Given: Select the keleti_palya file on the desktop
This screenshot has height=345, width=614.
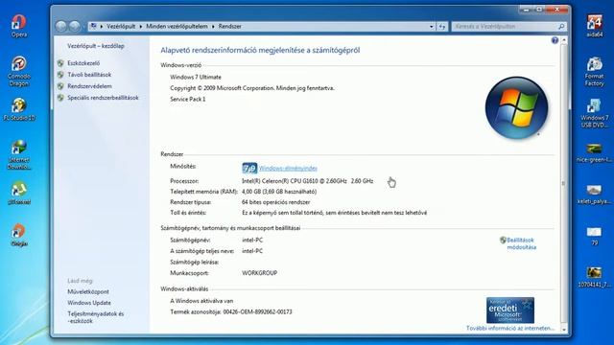Looking at the screenshot, I should [x=595, y=195].
